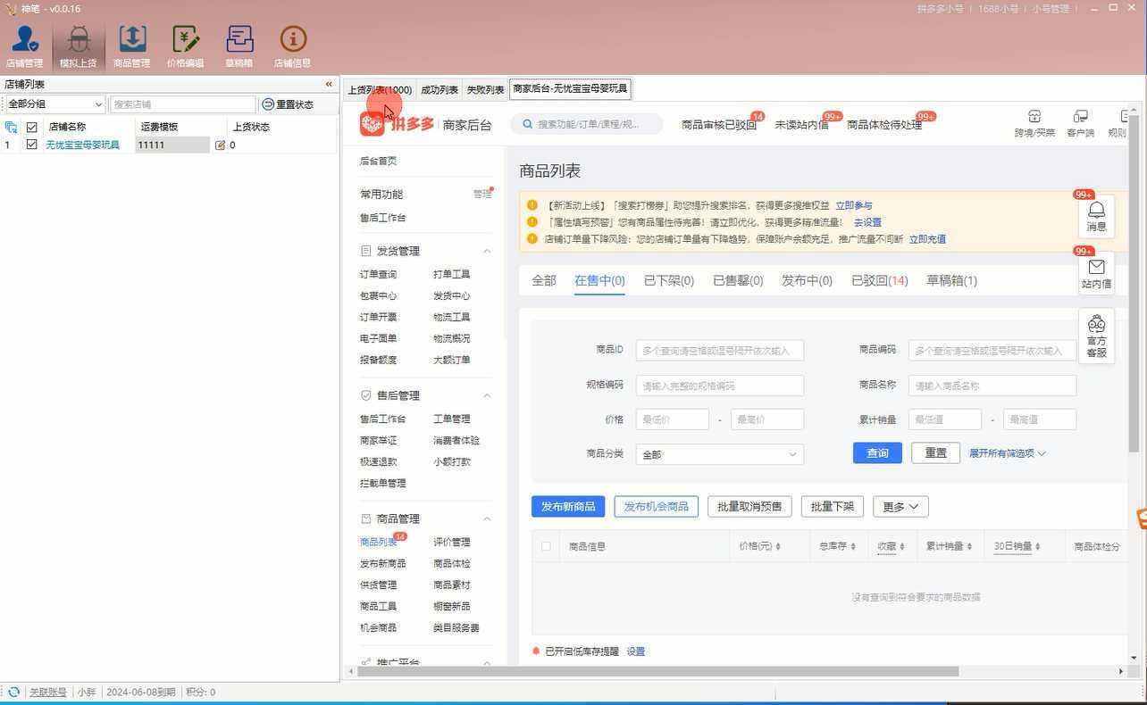The image size is (1147, 705).
Task: Expand 展开所有筛选项 filters
Action: tap(1007, 453)
